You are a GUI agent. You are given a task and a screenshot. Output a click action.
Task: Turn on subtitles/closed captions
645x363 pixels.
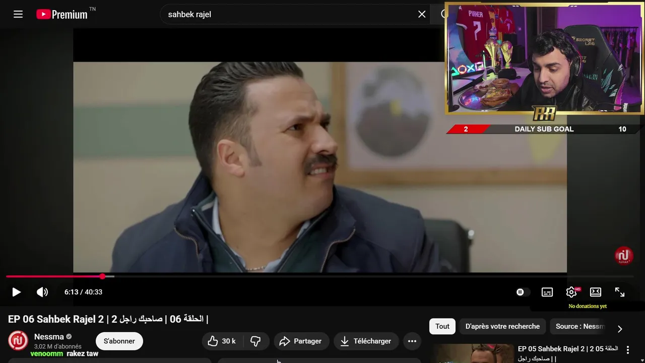point(547,292)
